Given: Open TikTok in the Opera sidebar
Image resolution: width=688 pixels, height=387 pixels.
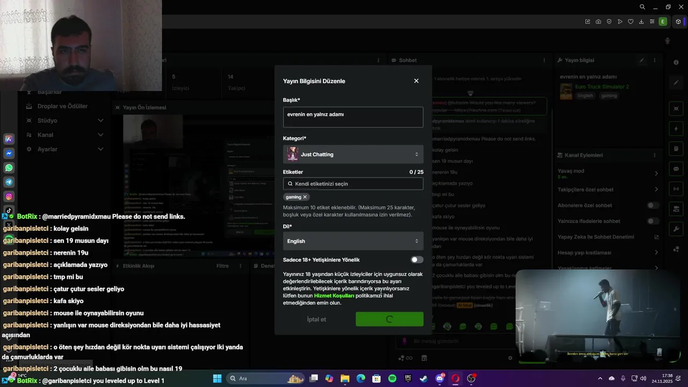Looking at the screenshot, I should click(9, 211).
